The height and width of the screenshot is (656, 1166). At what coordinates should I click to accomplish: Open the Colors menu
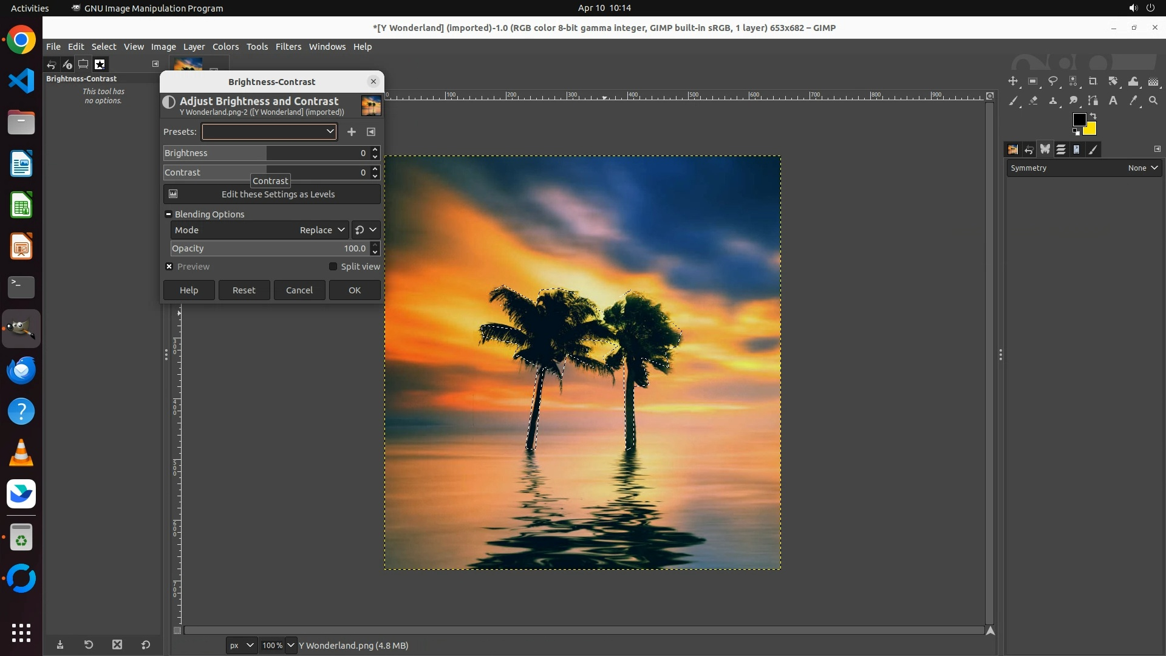tap(225, 47)
